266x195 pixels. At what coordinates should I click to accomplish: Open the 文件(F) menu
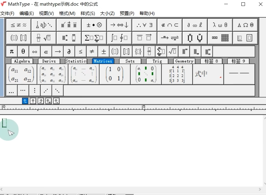pyautogui.click(x=7, y=13)
